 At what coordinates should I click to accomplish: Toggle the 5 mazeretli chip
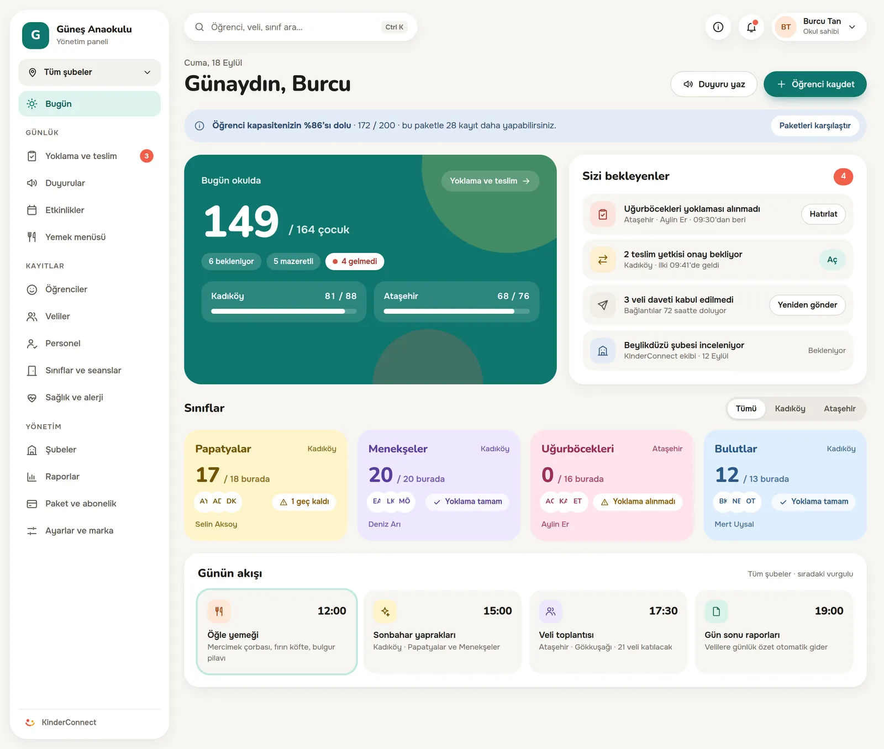tap(293, 261)
